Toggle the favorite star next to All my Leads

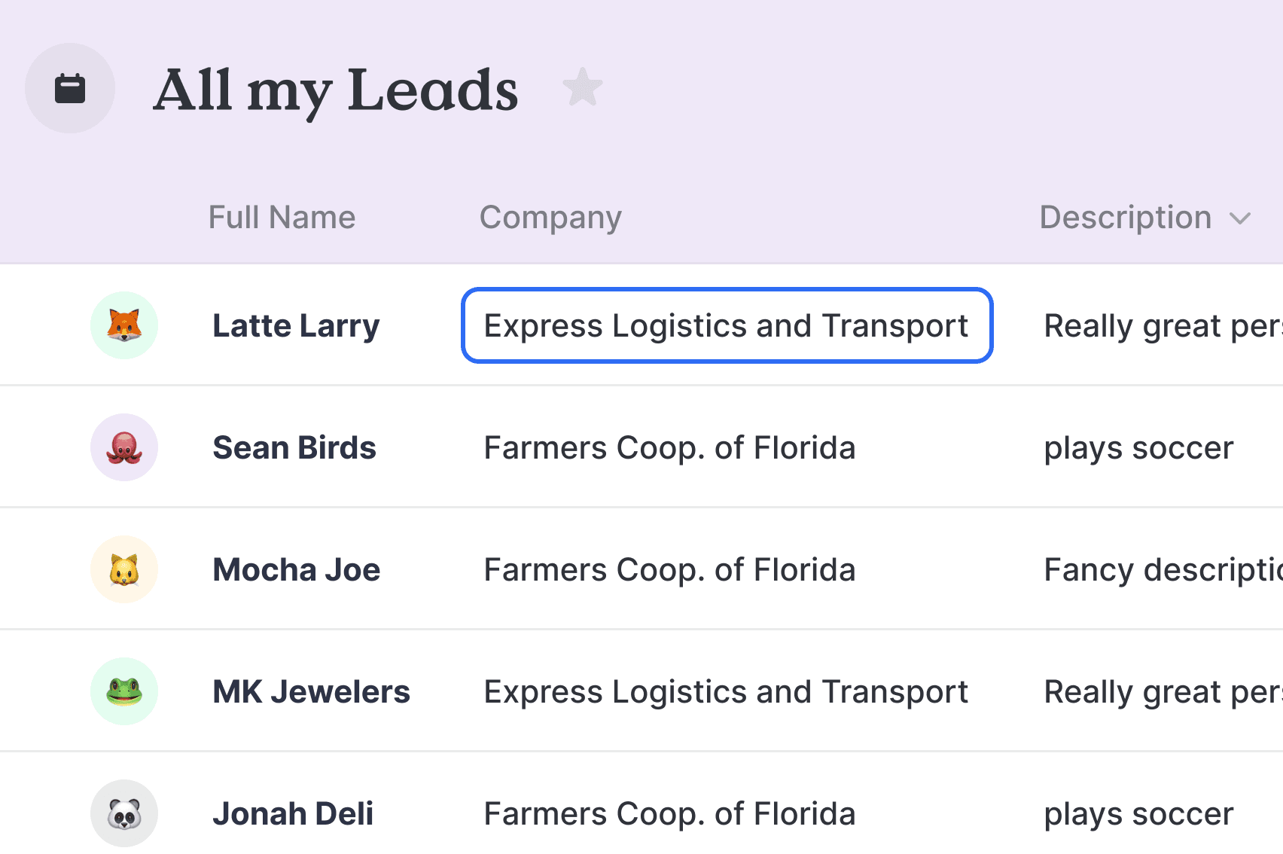pos(583,87)
